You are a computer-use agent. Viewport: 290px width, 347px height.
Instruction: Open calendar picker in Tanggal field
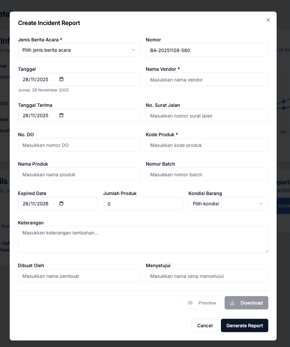pos(61,79)
